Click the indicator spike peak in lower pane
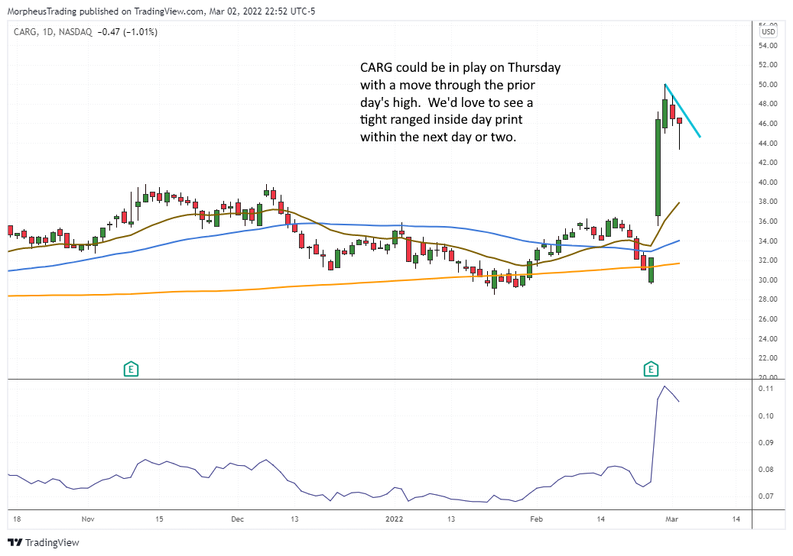The image size is (793, 556). (664, 386)
